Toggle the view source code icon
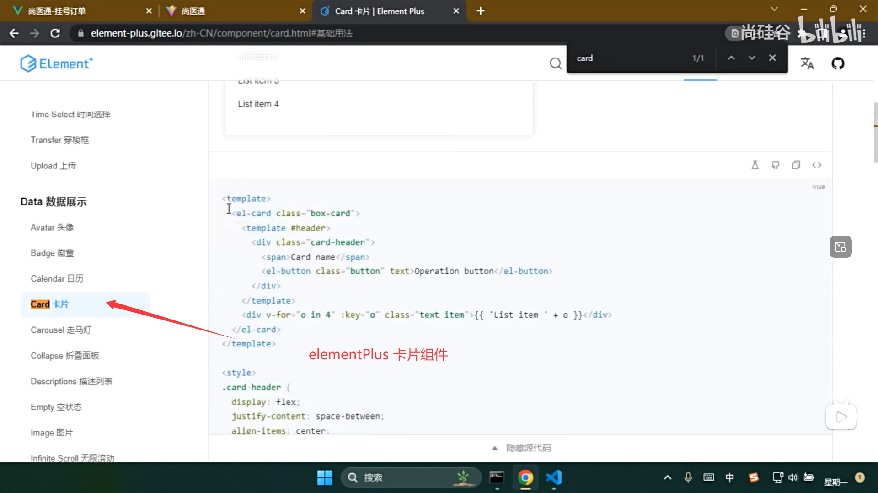The width and height of the screenshot is (878, 493). (x=817, y=165)
